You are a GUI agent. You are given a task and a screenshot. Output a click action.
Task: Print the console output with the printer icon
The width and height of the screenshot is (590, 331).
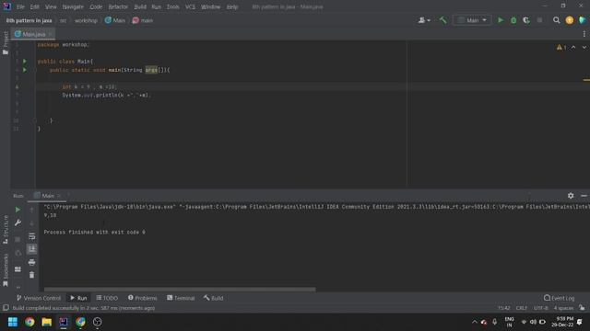(x=31, y=262)
